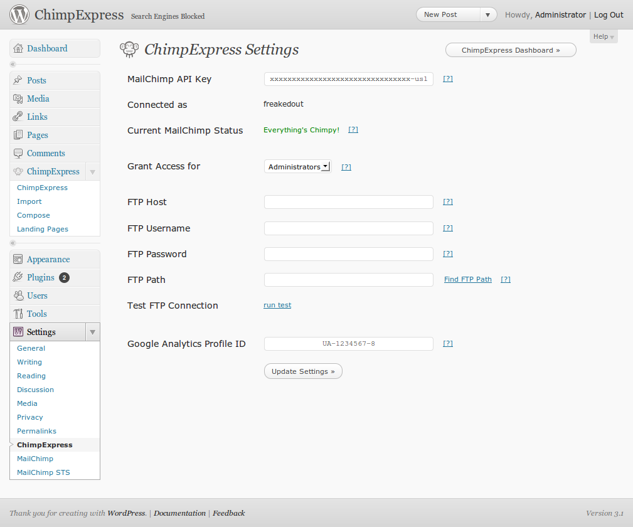This screenshot has width=633, height=527.
Task: Click the Update Settings button
Action: pyautogui.click(x=303, y=371)
